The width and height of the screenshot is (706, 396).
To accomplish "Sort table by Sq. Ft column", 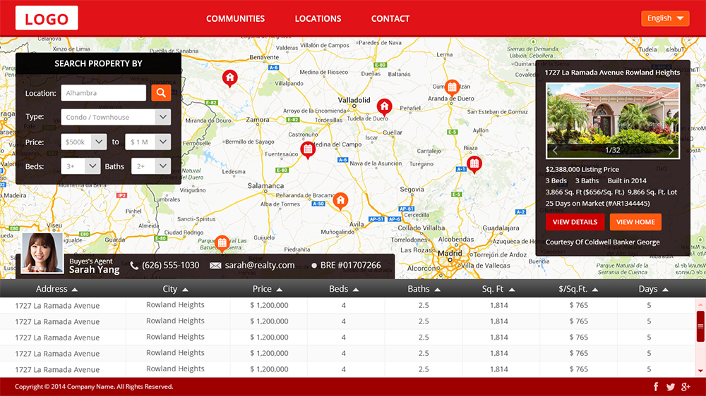I will 498,289.
